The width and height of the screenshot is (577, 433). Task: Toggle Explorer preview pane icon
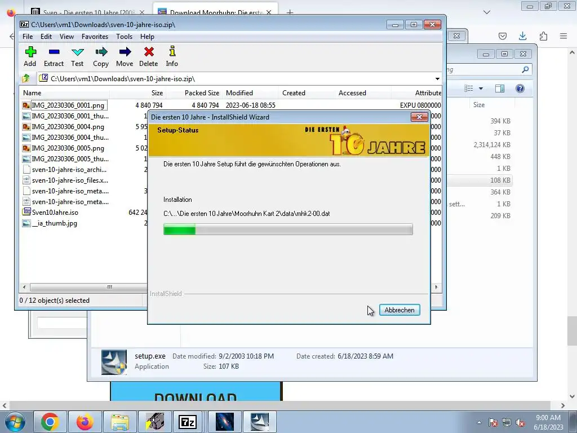[x=500, y=89]
